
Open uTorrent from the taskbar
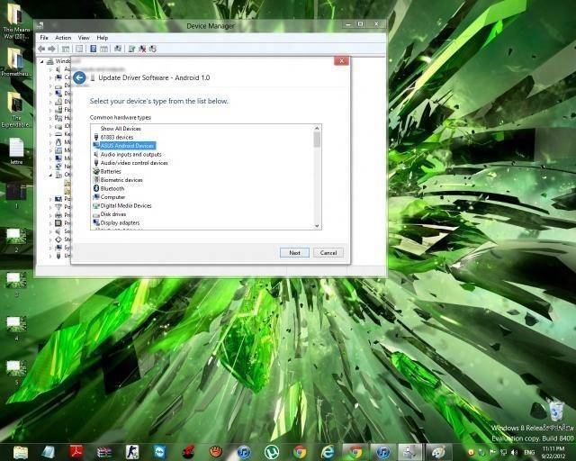point(272,452)
